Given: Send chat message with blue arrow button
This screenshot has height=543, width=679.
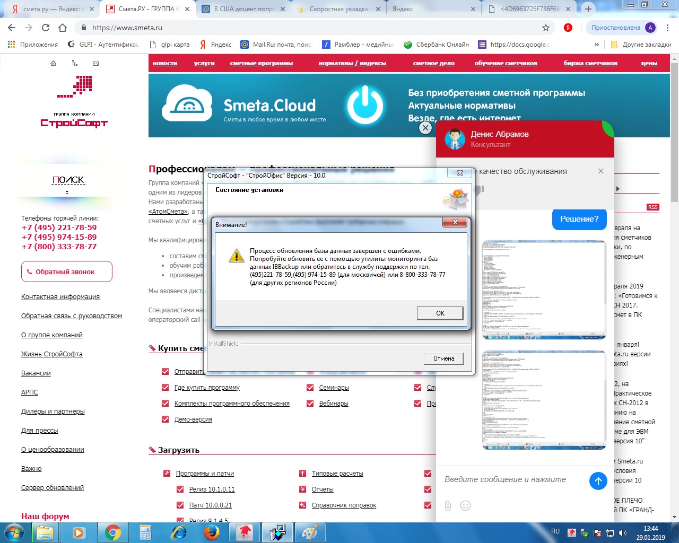Looking at the screenshot, I should [598, 481].
